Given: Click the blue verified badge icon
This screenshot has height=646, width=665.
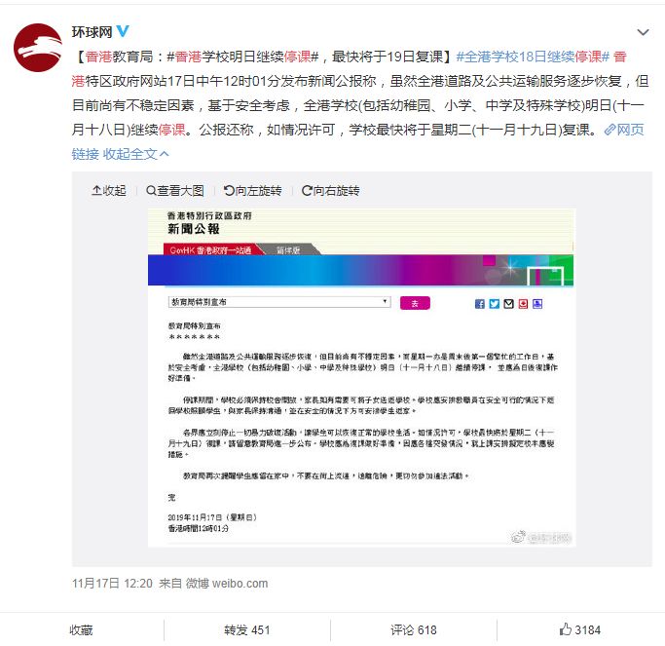Looking at the screenshot, I should [123, 31].
